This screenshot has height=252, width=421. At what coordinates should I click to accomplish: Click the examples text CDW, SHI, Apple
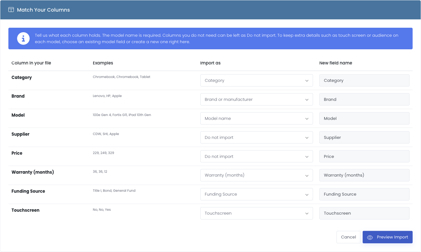(x=106, y=134)
